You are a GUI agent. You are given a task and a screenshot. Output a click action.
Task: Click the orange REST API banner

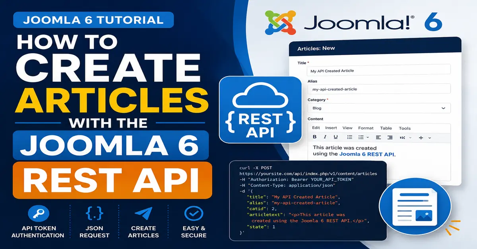pos(112,181)
